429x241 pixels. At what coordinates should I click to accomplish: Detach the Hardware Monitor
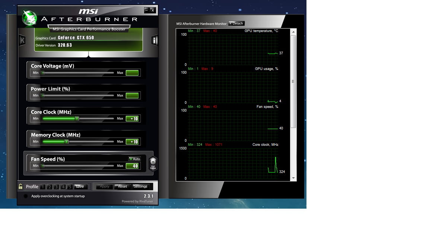[236, 23]
